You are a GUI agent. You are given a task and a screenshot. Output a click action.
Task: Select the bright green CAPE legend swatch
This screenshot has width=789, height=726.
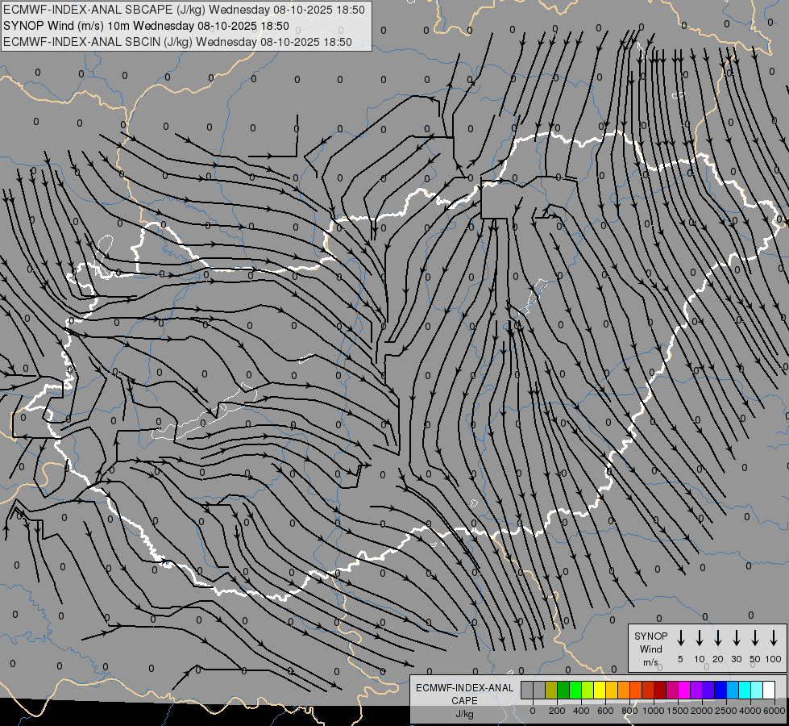point(575,690)
